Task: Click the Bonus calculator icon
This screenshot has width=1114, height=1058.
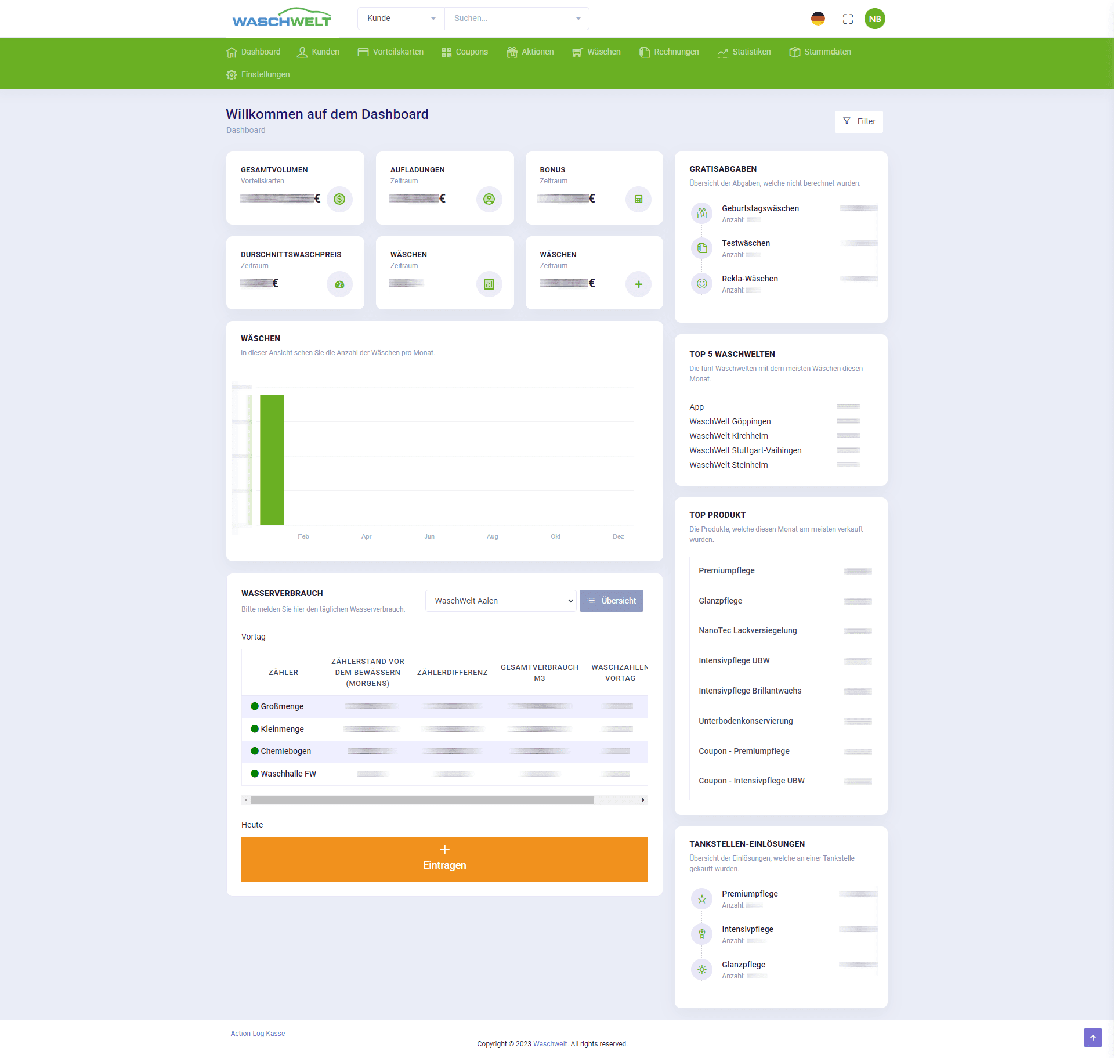Action: click(638, 199)
